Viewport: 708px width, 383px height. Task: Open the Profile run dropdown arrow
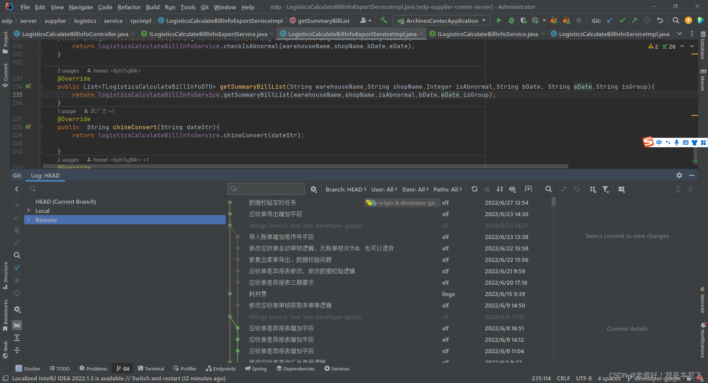point(544,21)
